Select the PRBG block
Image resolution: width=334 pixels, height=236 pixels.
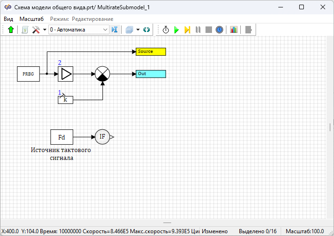[28, 74]
